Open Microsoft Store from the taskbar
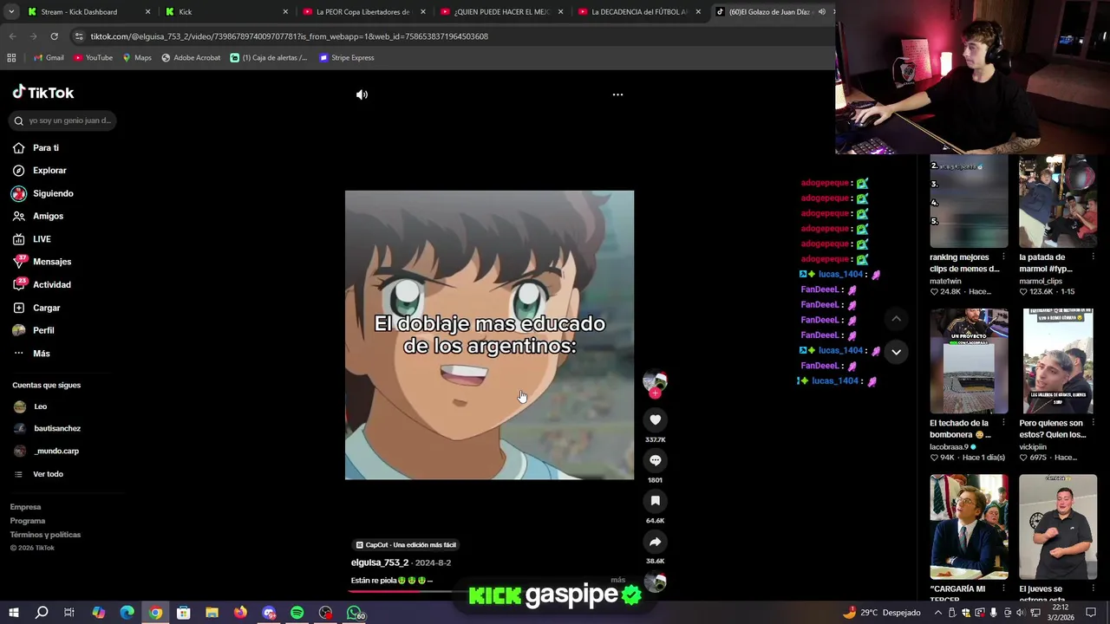1110x624 pixels. (x=183, y=613)
